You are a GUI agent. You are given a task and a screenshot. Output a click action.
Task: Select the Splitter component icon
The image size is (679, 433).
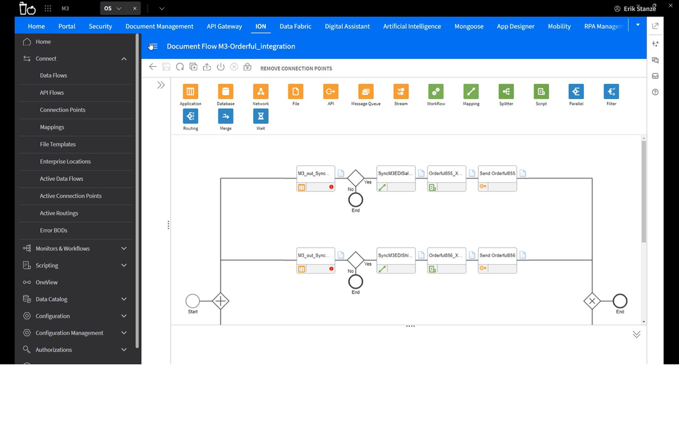[506, 92]
